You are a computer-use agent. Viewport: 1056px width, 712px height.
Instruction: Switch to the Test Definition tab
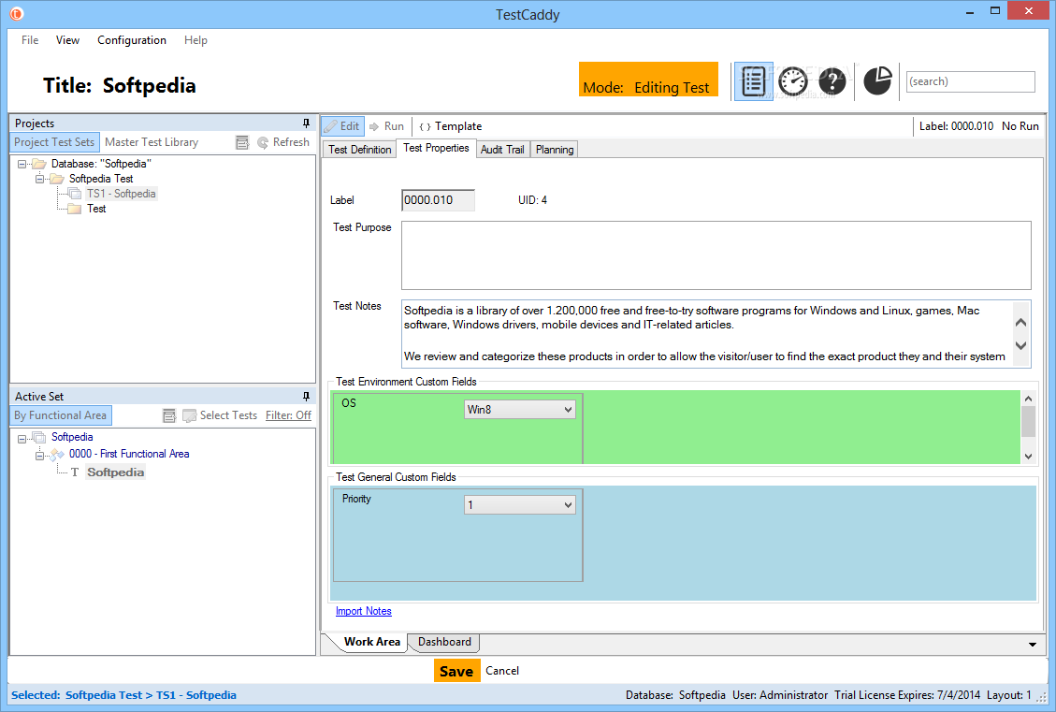coord(359,150)
